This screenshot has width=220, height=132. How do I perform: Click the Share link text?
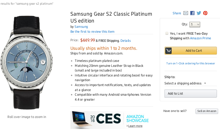(x=177, y=13)
